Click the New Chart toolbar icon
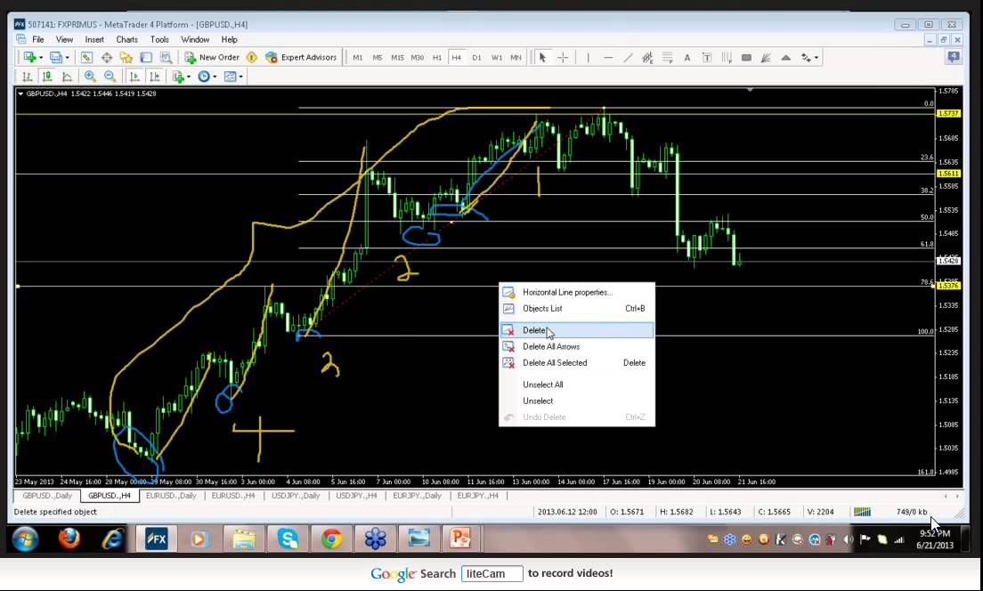This screenshot has height=591, width=983. coord(29,57)
